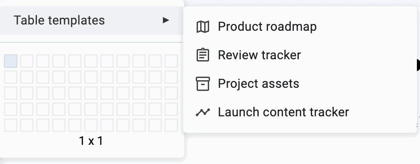
Task: Click the 1 x 1 table size label
Action: click(91, 141)
